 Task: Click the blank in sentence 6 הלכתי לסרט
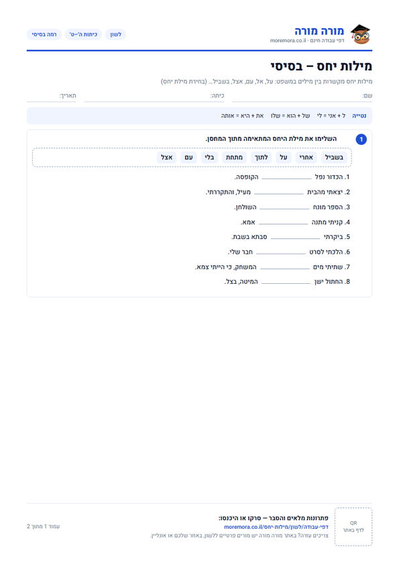tap(281, 253)
